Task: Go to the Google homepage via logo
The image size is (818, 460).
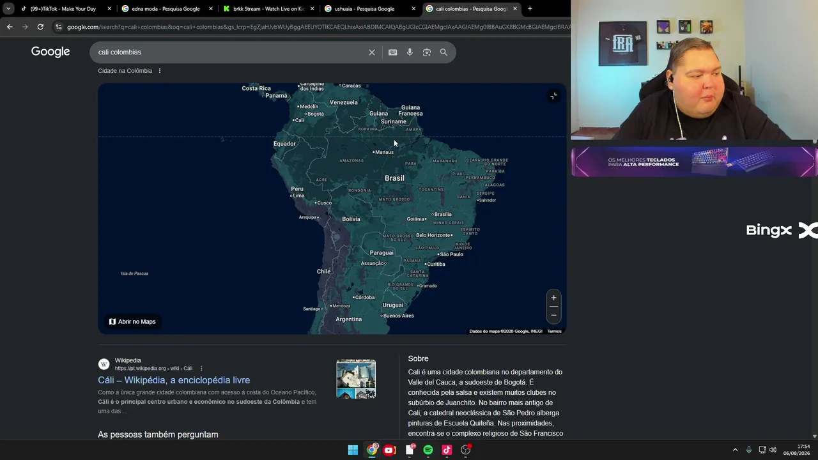Action: (50, 52)
